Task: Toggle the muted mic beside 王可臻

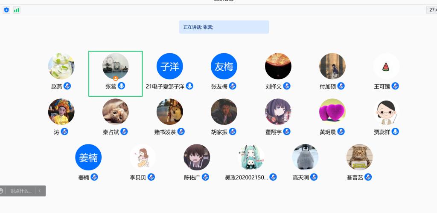Action: click(395, 86)
